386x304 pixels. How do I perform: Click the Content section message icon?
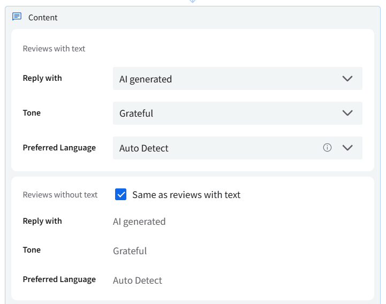pos(17,17)
